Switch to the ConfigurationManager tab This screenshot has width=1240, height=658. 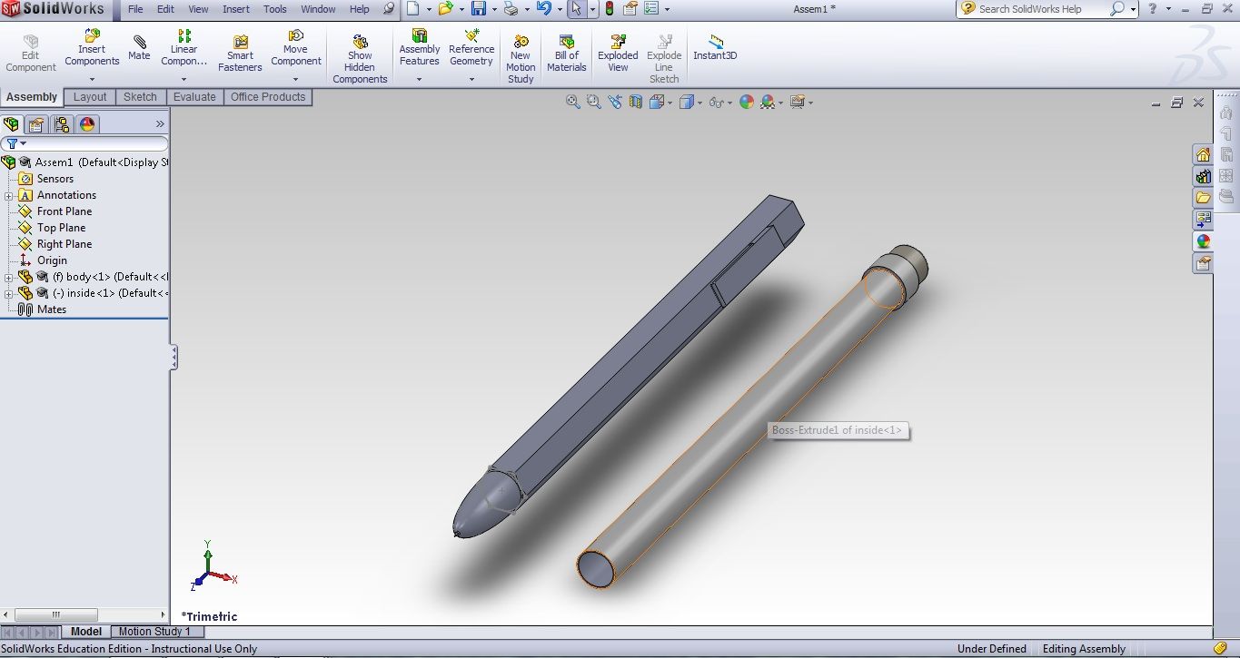62,124
